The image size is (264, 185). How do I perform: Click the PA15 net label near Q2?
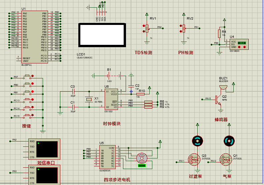tap(208, 98)
